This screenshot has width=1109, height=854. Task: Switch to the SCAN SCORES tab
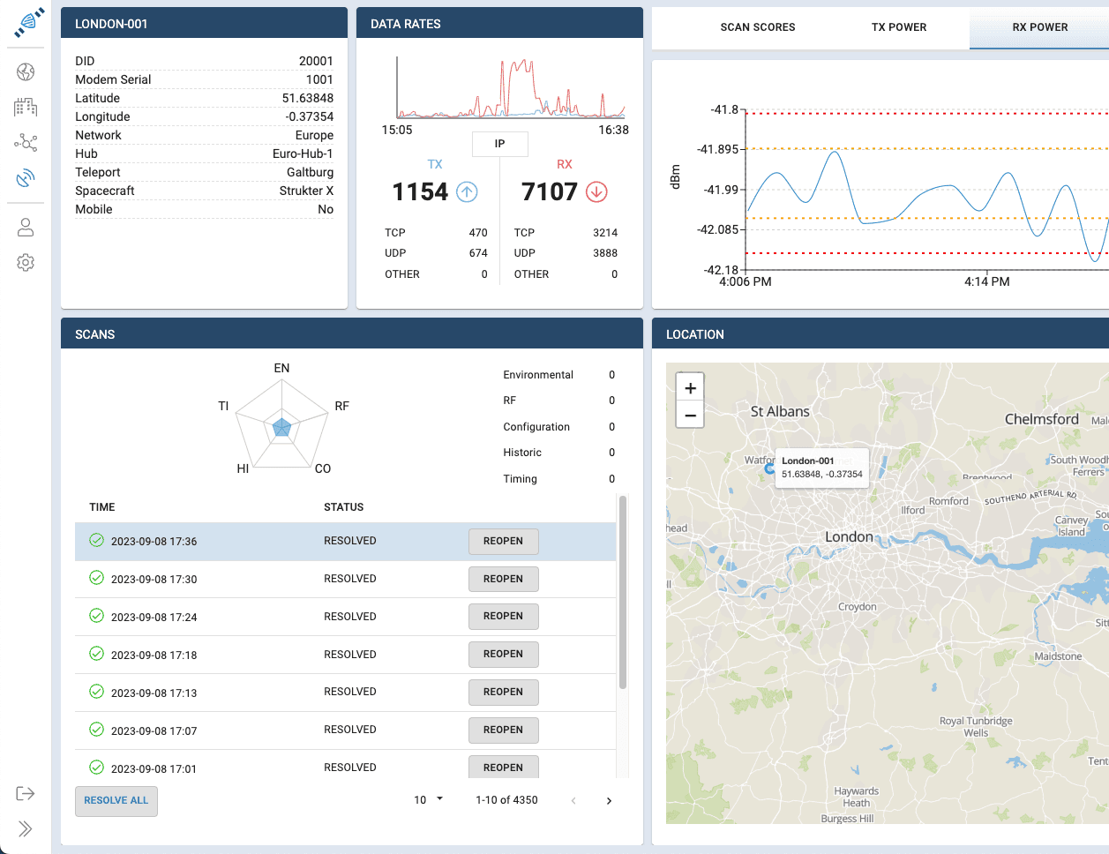[x=757, y=27]
